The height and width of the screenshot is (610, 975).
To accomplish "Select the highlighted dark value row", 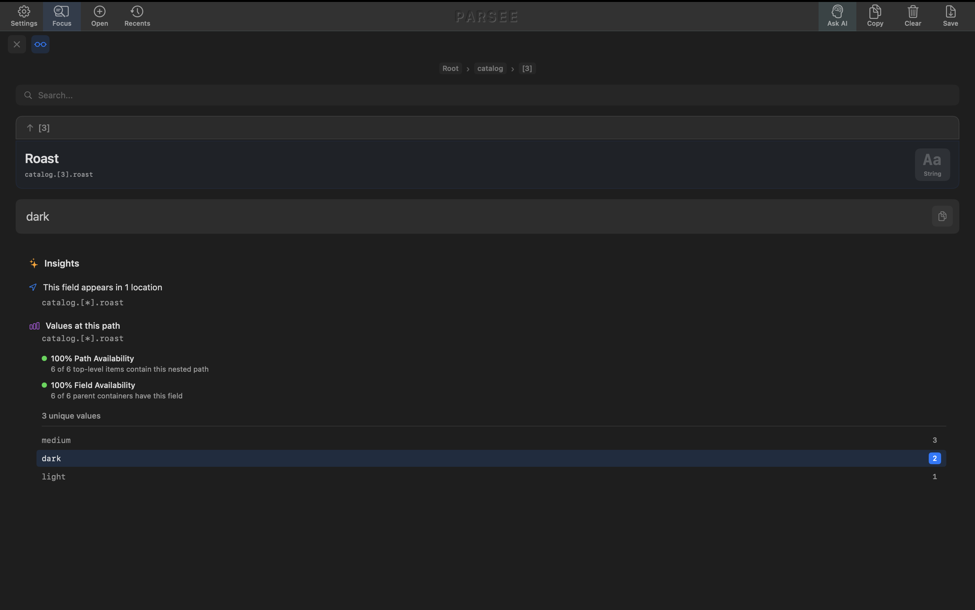I will tap(491, 458).
